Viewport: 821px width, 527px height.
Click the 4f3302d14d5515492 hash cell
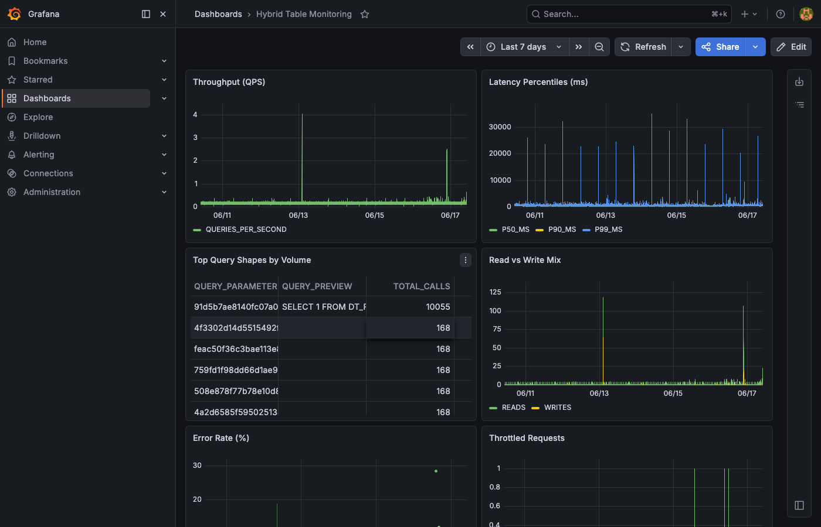pos(235,328)
